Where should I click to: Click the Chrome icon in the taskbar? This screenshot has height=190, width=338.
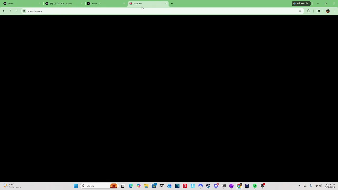tap(239, 186)
